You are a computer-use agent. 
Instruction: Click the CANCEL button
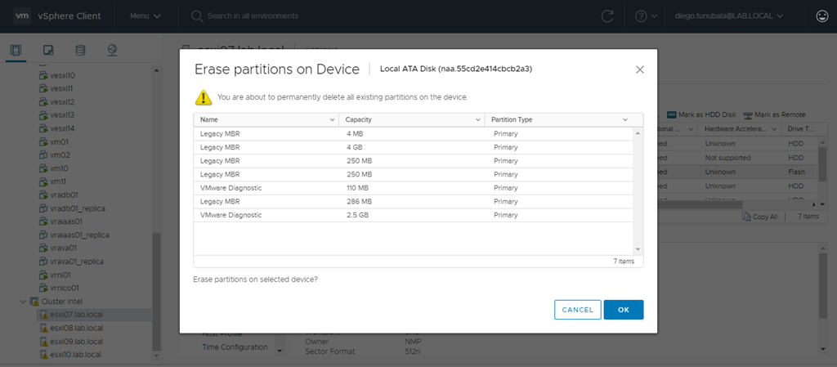[x=577, y=310]
